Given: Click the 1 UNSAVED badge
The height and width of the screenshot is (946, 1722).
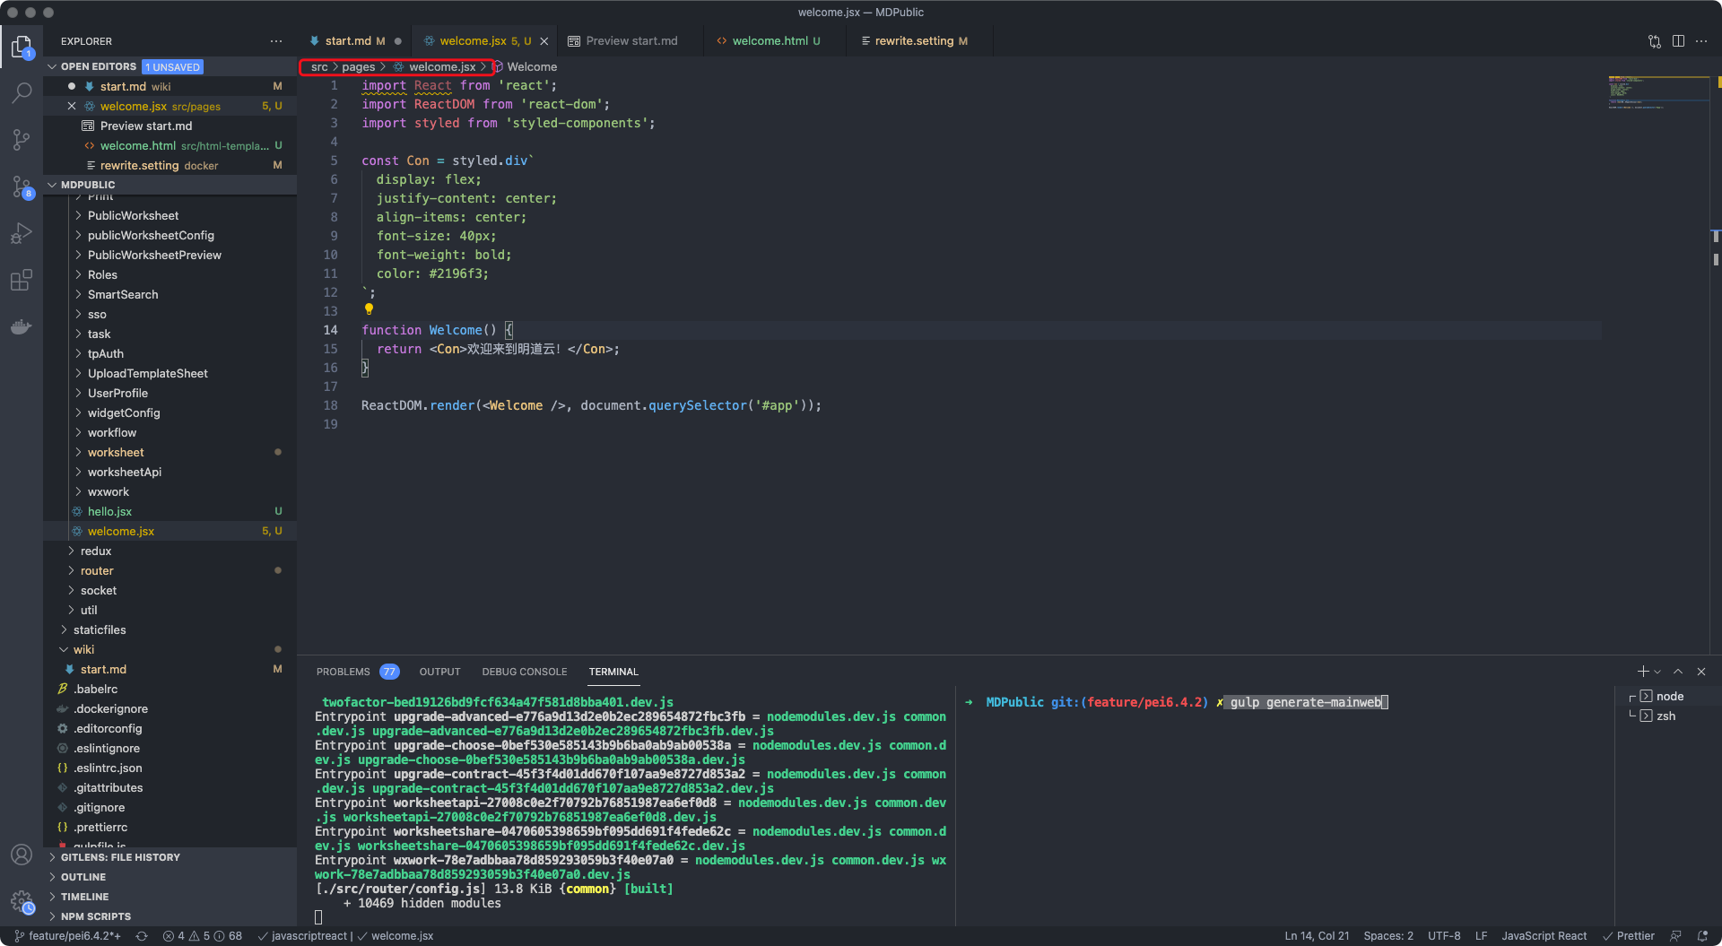Looking at the screenshot, I should (x=173, y=67).
